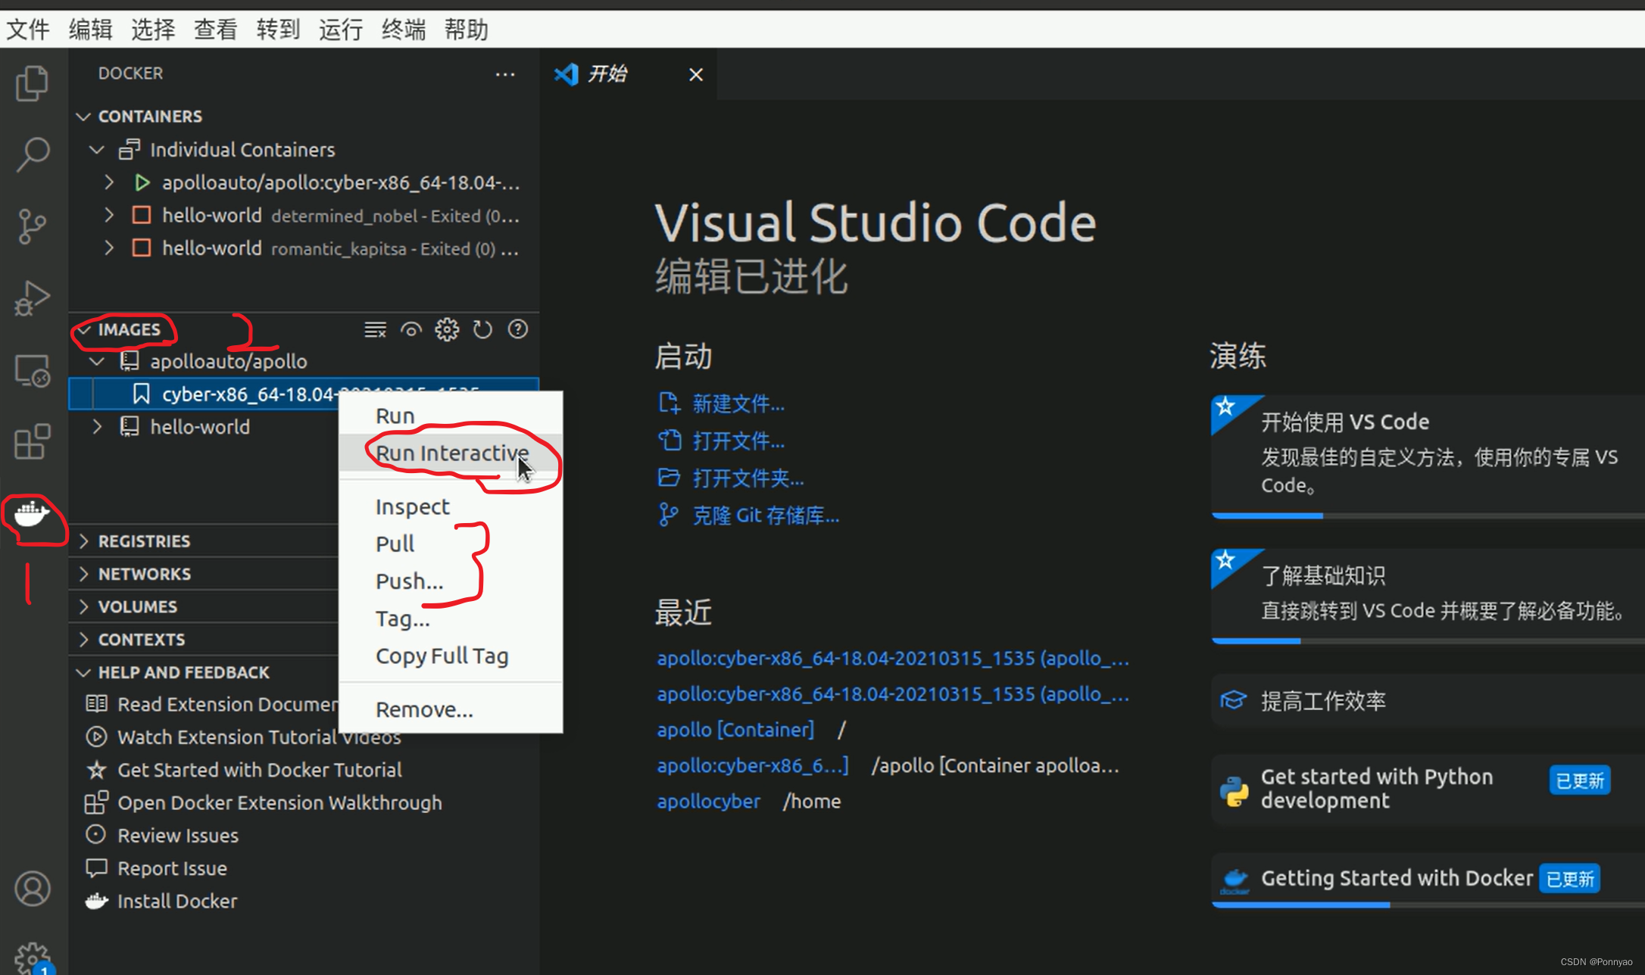Screen dimensions: 1645x975
Task: Select Run Interactive from the context menu
Action: pos(452,453)
